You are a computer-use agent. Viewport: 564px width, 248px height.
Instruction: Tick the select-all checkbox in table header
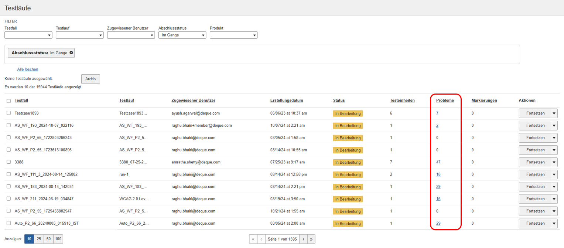tap(8, 101)
